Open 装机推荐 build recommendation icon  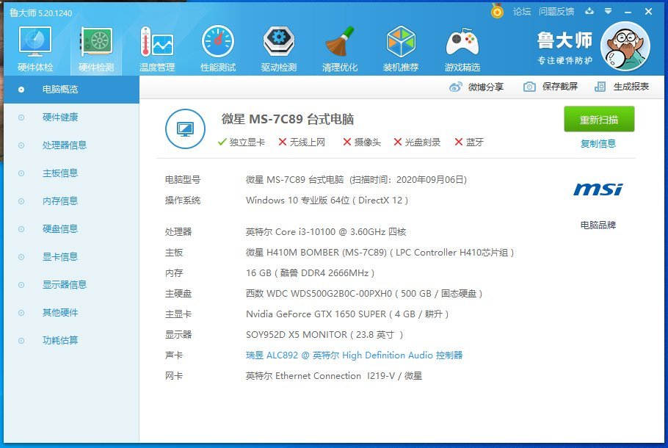401,49
